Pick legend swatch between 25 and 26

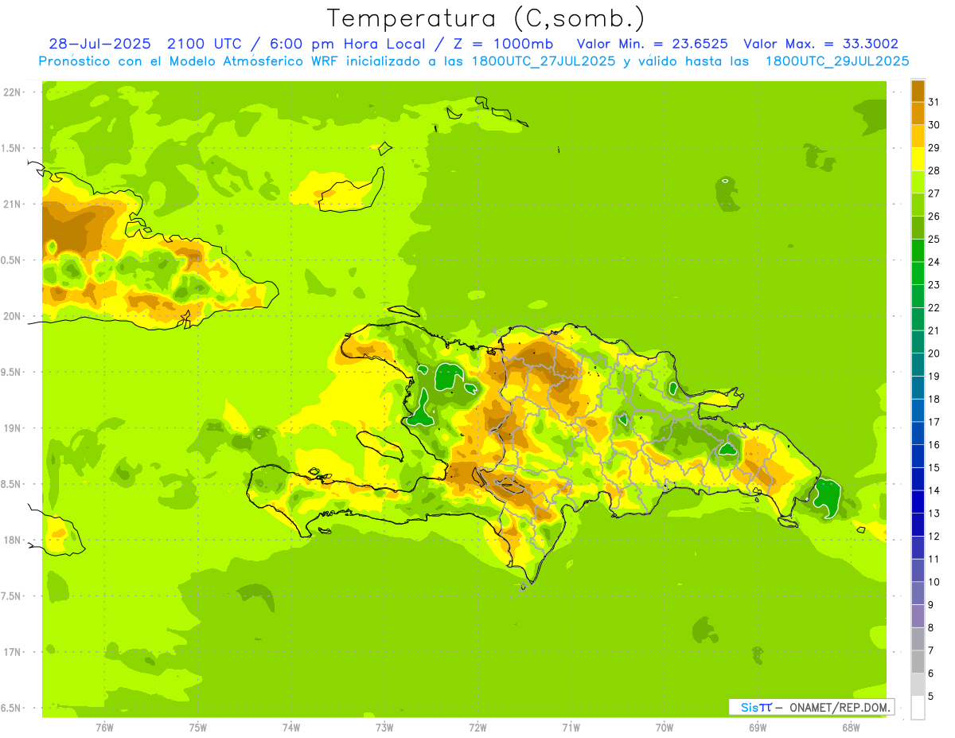click(918, 228)
